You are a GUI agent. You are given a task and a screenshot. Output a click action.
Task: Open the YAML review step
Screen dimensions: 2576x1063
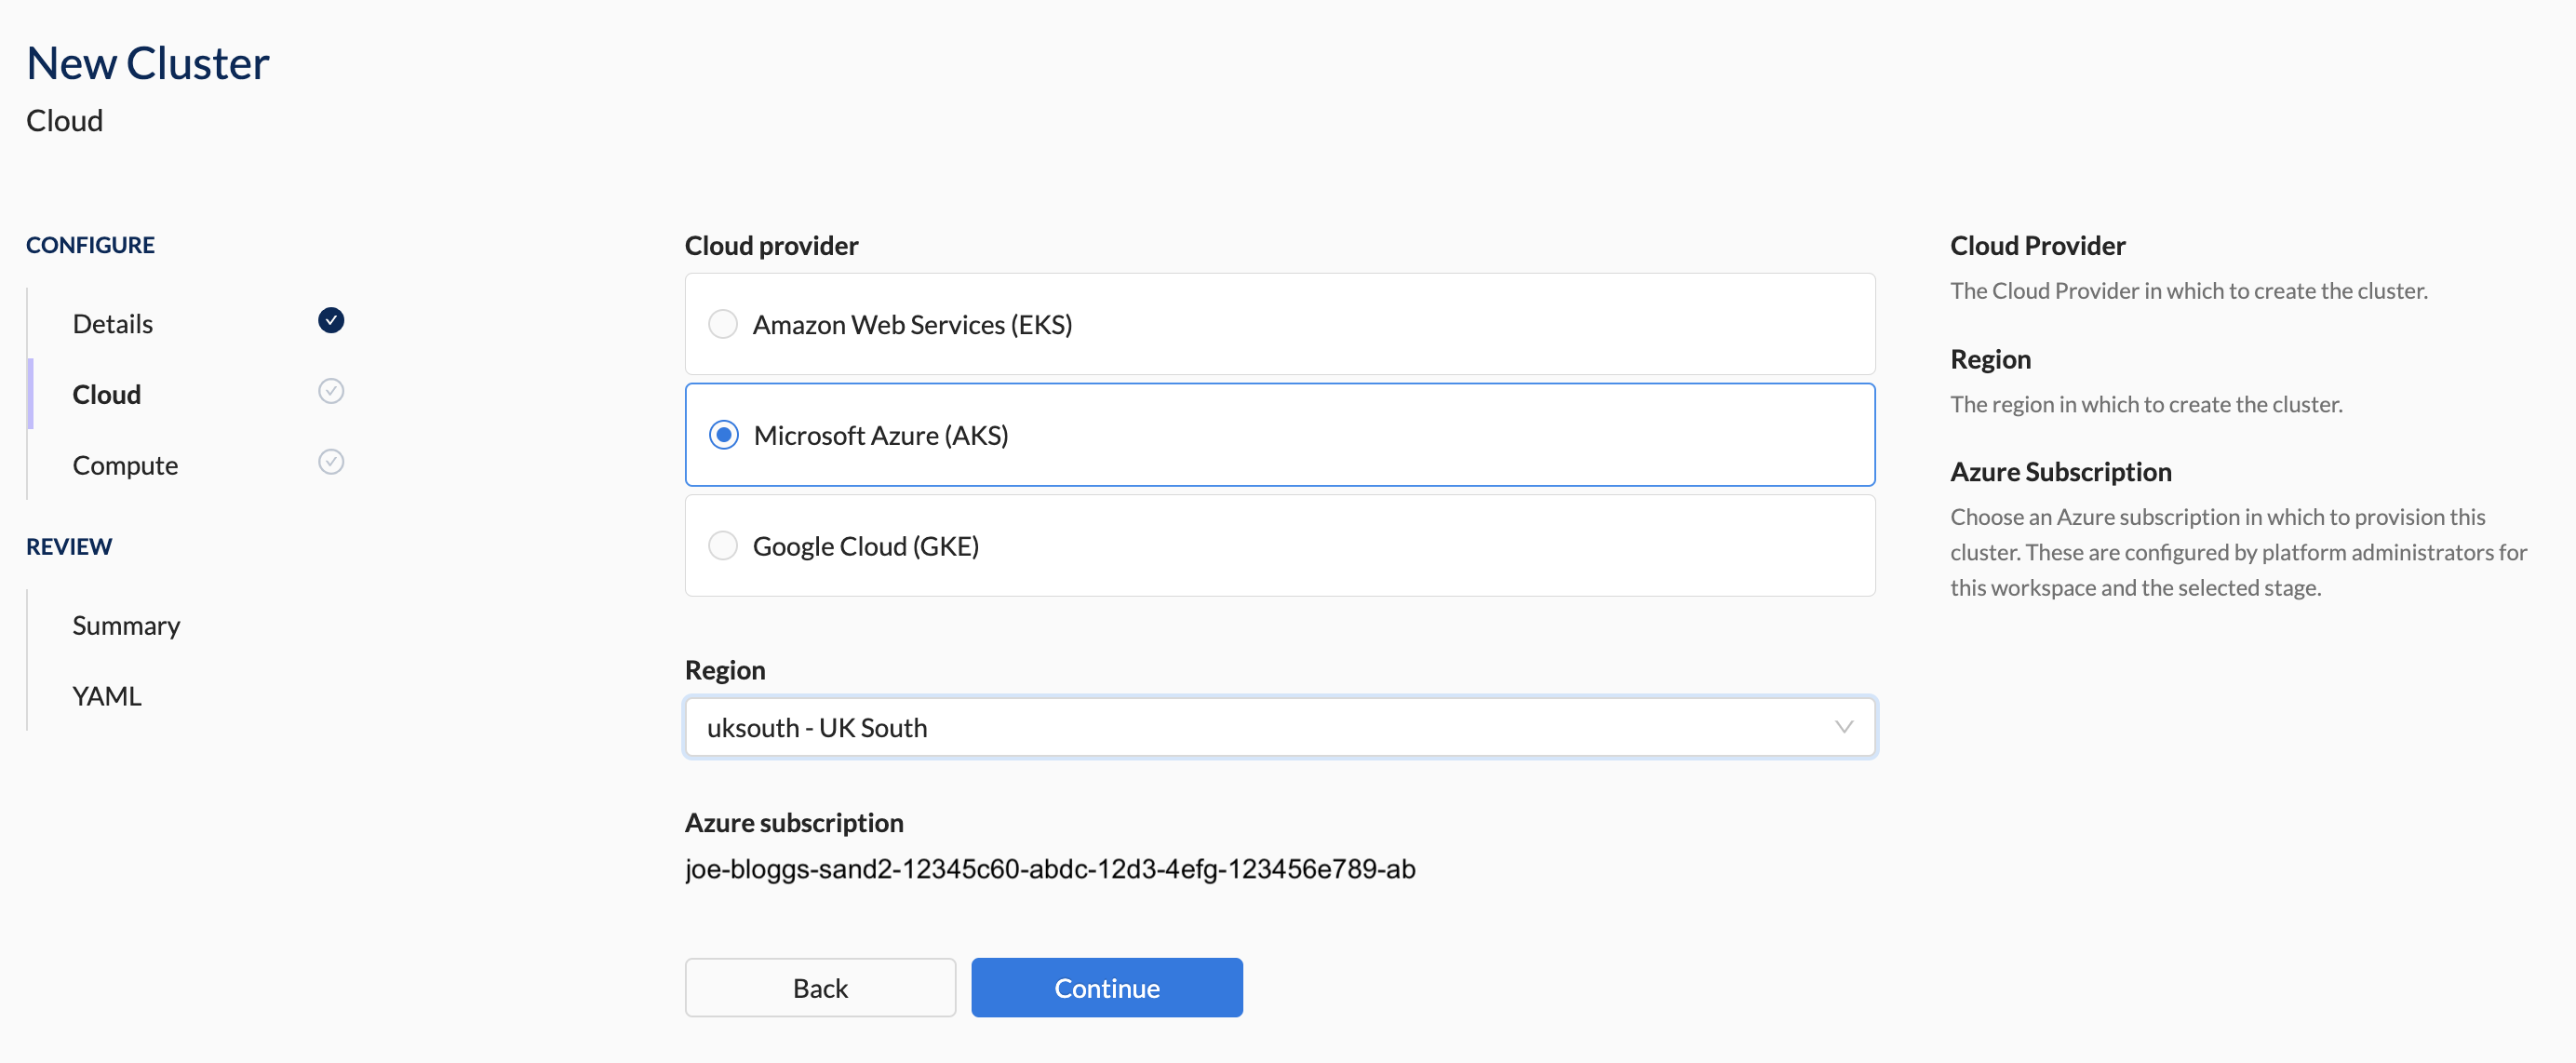tap(107, 696)
